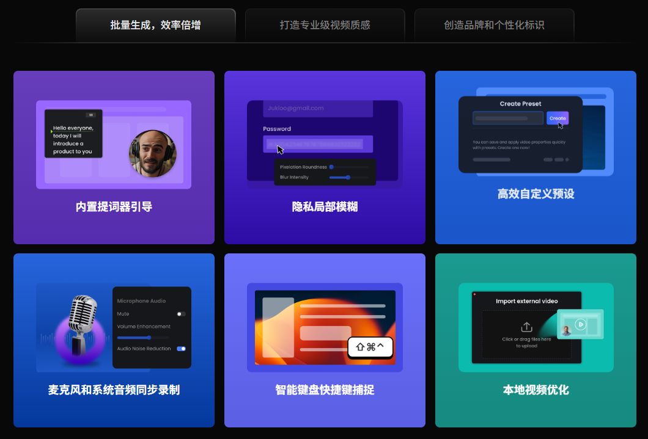Toggle the Mute switch
The width and height of the screenshot is (648, 439).
(181, 314)
